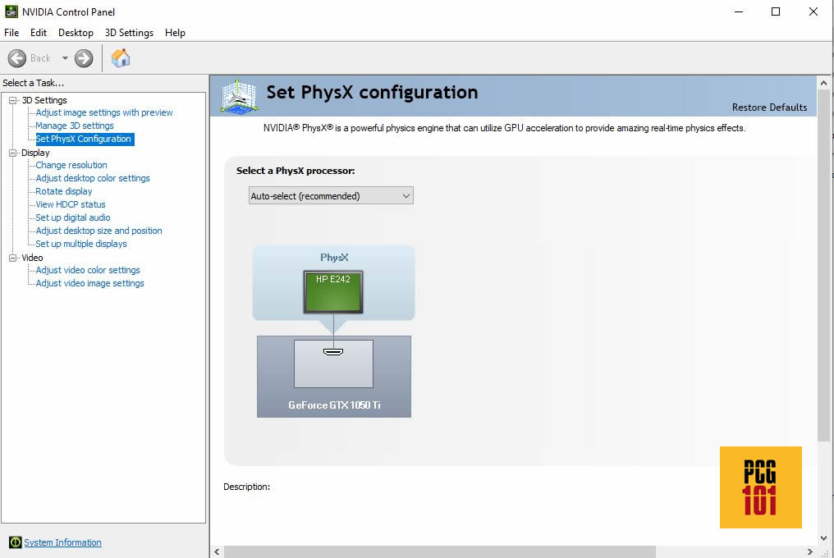The width and height of the screenshot is (834, 558).
Task: Click the NVIDIA Control Panel title icon
Action: (11, 11)
